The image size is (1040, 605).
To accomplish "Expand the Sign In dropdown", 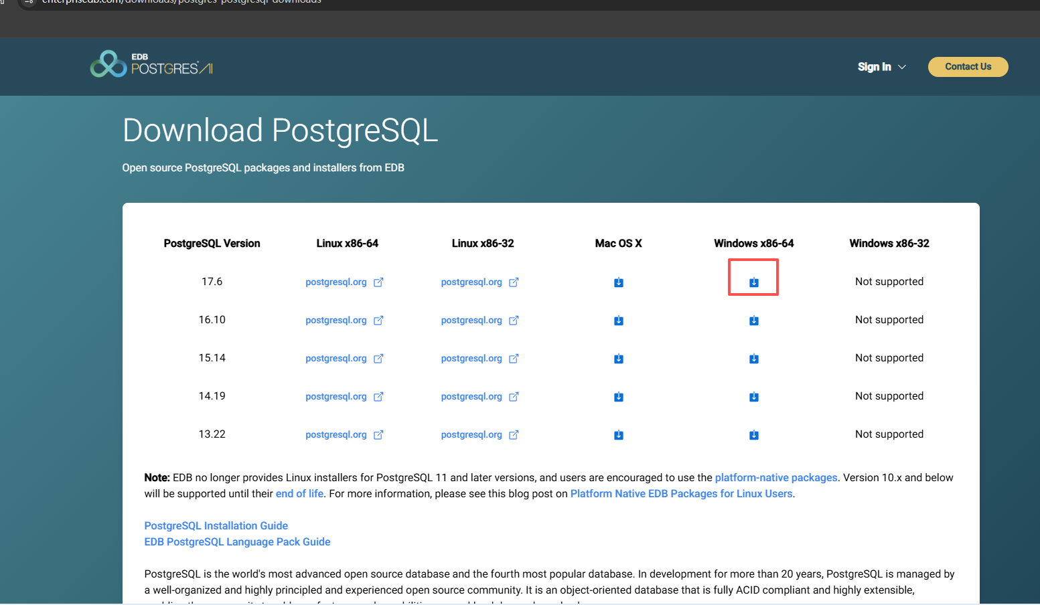I will pyautogui.click(x=881, y=67).
